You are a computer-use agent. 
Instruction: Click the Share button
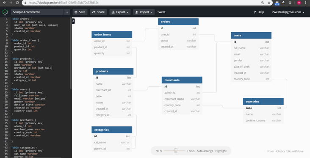click(98, 12)
